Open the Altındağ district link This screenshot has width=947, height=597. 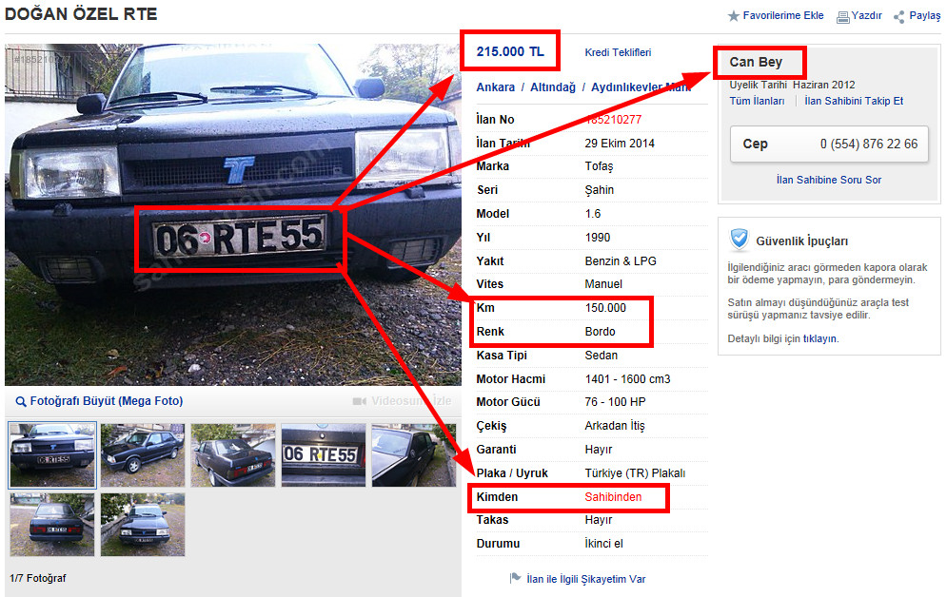pyautogui.click(x=553, y=87)
